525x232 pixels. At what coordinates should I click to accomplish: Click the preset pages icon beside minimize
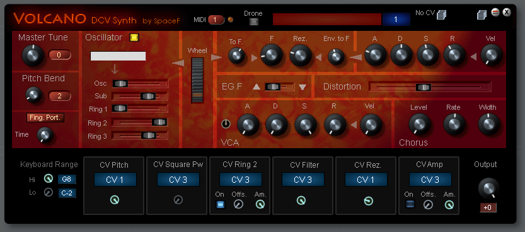coord(482,14)
